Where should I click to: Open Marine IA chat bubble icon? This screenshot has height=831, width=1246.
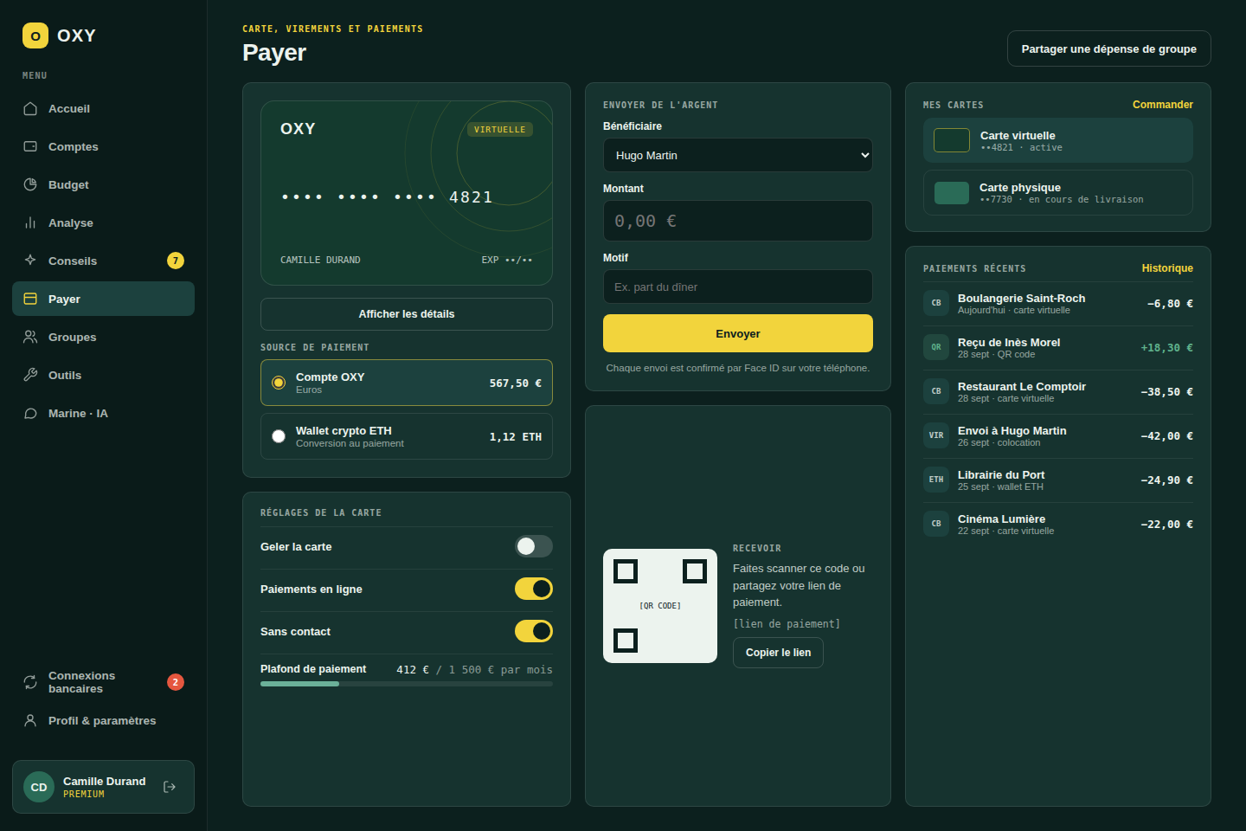click(30, 413)
